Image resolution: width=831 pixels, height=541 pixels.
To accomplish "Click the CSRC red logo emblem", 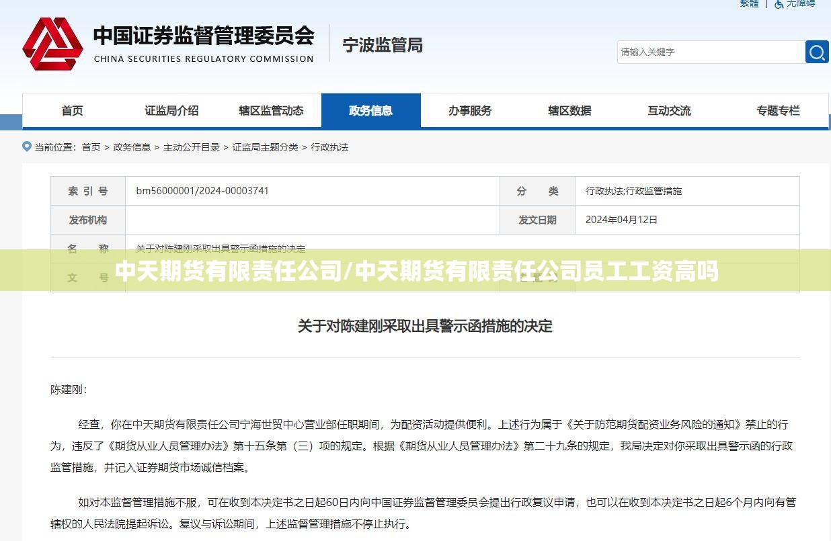I will [52, 44].
